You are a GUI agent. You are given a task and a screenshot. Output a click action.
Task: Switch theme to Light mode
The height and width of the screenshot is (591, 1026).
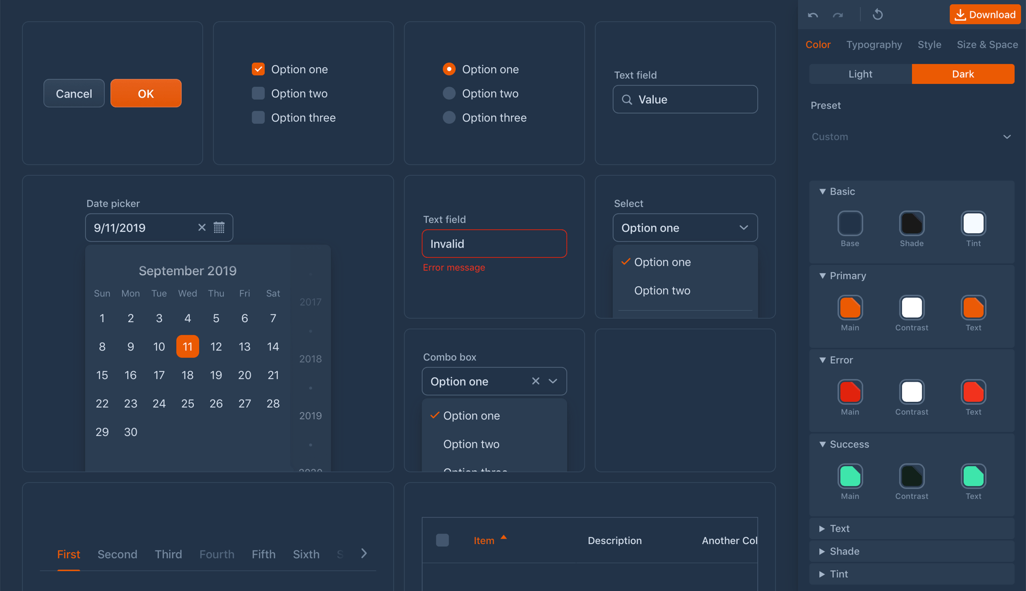click(x=860, y=74)
